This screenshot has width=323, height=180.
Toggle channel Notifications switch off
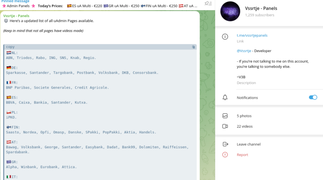(313, 97)
